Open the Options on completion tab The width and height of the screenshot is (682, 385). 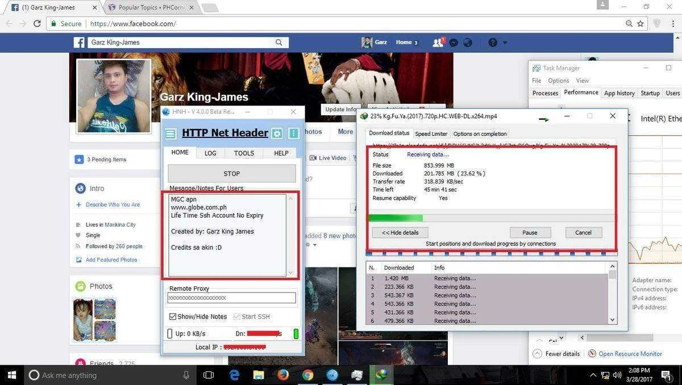pos(480,134)
